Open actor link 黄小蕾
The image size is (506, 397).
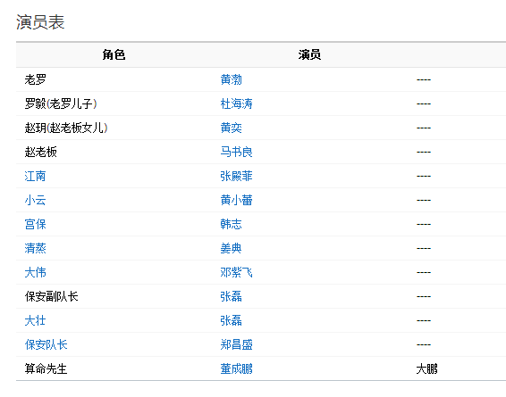[236, 200]
